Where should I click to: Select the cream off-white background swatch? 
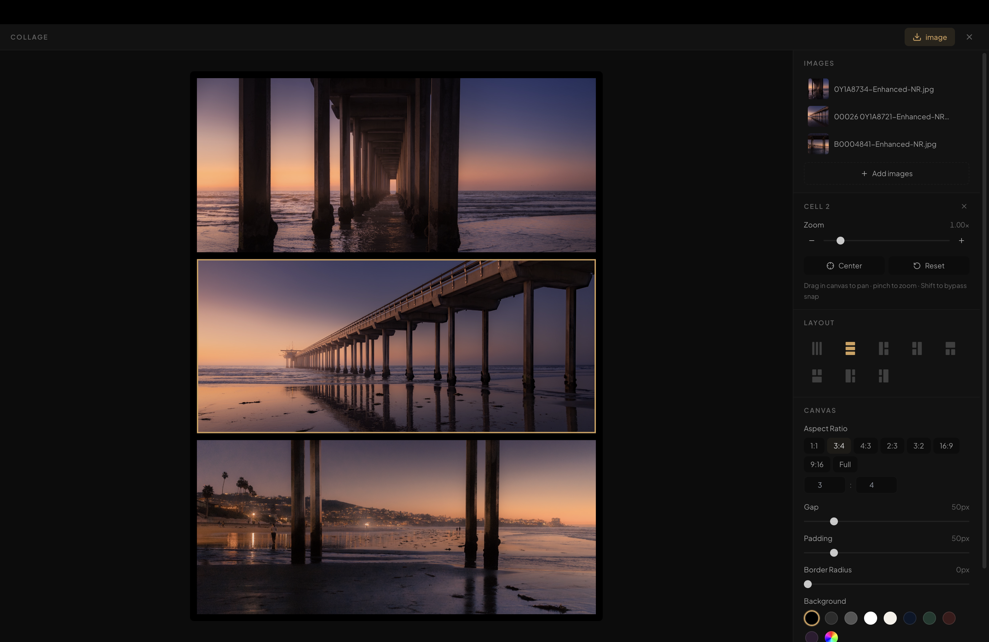[x=890, y=618]
